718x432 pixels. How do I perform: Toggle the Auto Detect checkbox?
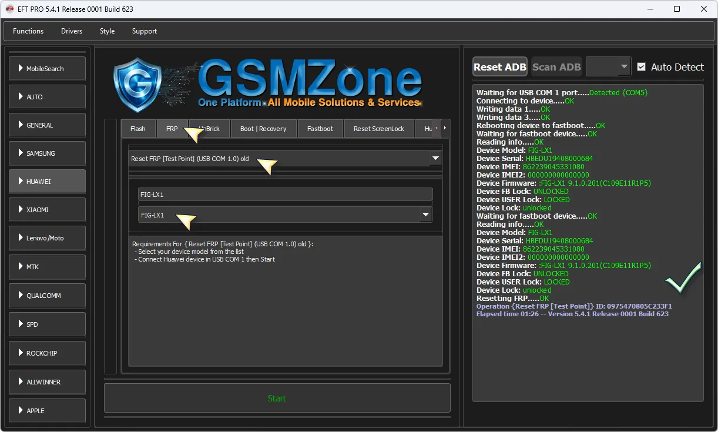[641, 67]
